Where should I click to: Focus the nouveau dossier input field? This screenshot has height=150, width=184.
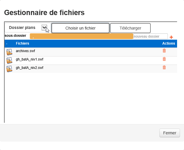pos(150,36)
